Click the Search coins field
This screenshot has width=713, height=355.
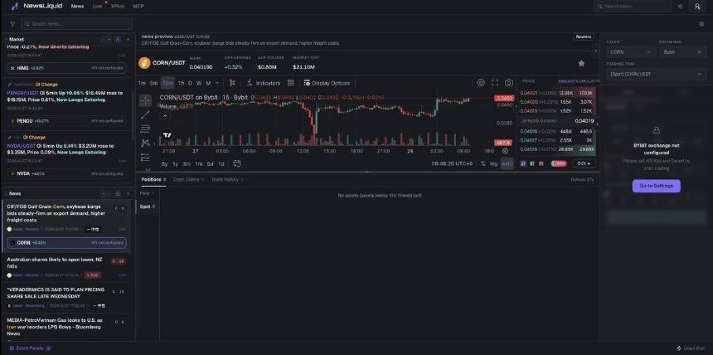[x=632, y=7]
